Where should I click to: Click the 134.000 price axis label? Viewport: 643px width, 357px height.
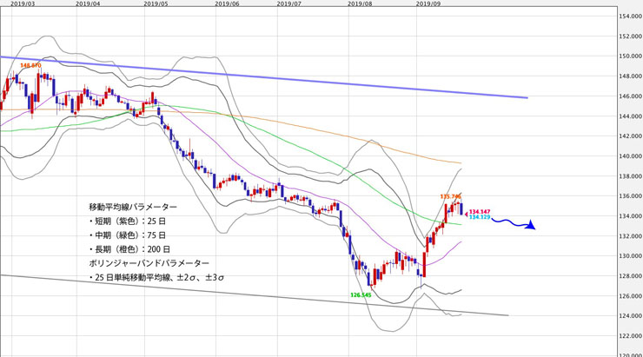pos(631,216)
